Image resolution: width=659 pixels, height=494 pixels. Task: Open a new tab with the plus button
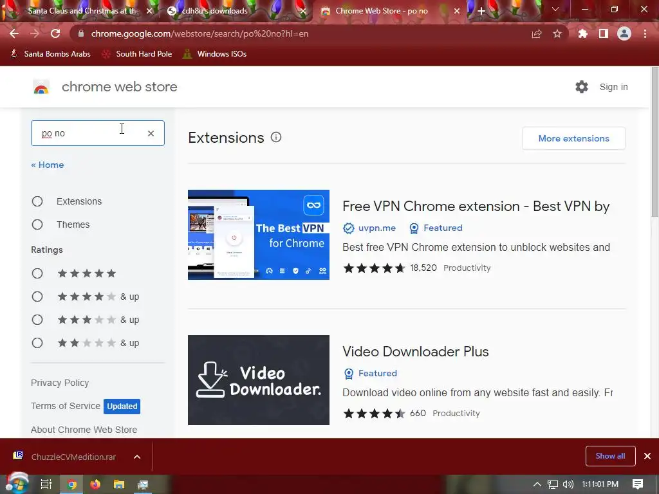(481, 11)
